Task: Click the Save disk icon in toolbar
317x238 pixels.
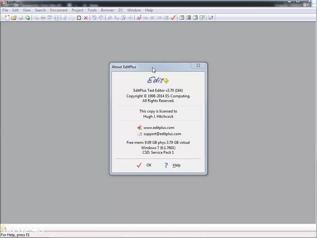Action: (21, 18)
